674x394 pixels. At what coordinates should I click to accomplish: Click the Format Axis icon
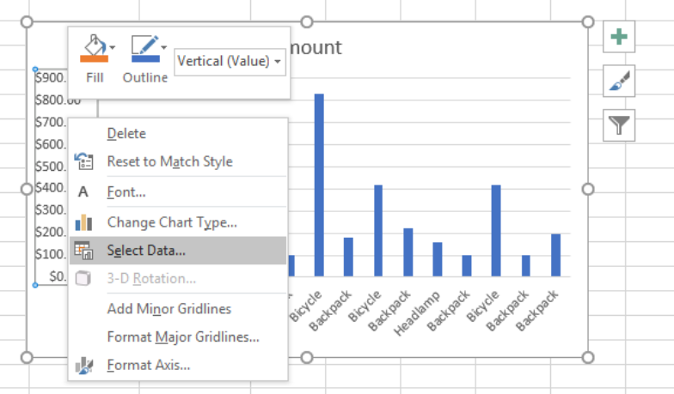pos(84,366)
